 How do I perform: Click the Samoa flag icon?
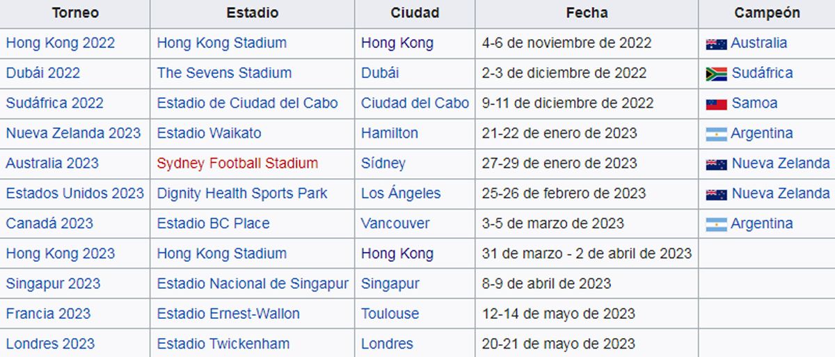pos(716,103)
